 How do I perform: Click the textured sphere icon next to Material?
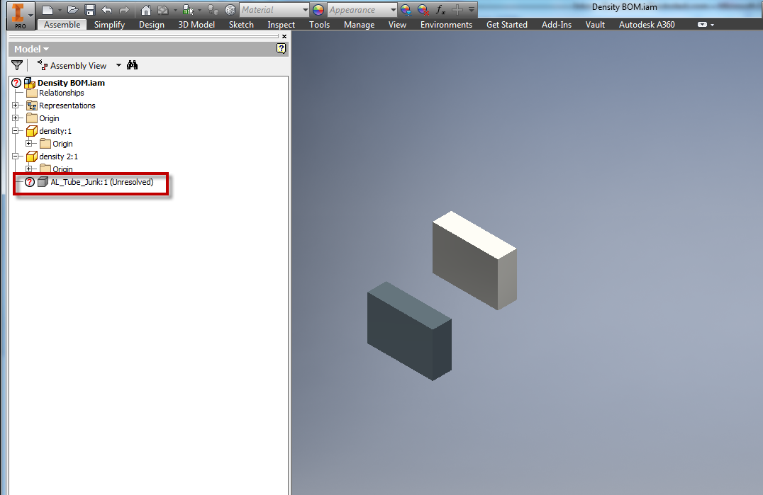[x=230, y=10]
